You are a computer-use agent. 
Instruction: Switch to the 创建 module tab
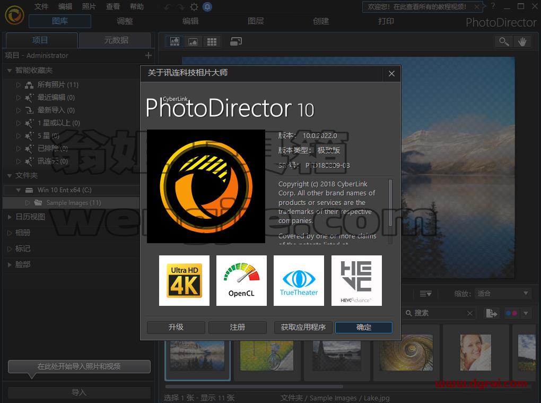pos(321,21)
